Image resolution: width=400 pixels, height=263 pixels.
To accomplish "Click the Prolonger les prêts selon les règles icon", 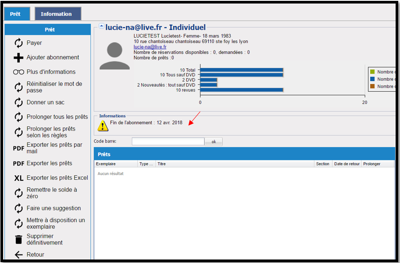I will [18, 132].
